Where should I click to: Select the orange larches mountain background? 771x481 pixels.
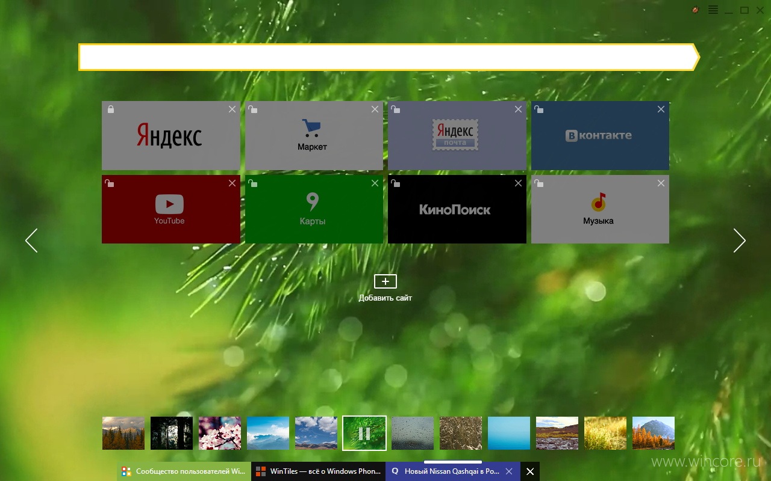coord(654,433)
